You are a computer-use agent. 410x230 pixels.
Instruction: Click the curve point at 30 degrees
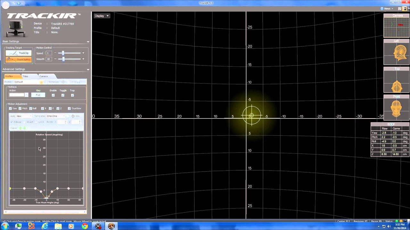coord(69,188)
